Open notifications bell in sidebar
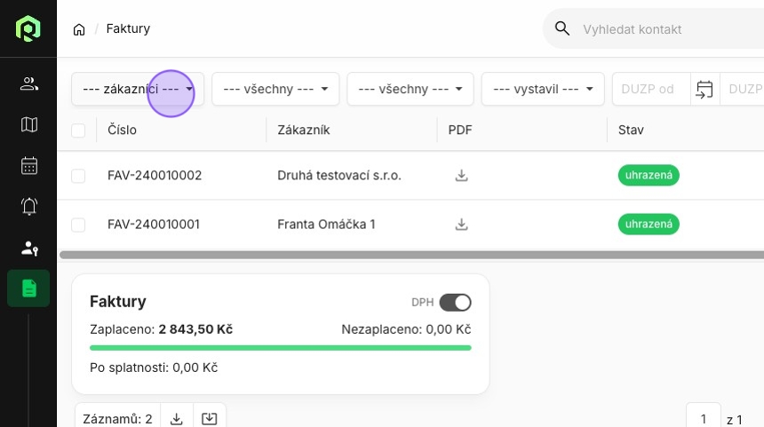The image size is (764, 427). click(28, 207)
